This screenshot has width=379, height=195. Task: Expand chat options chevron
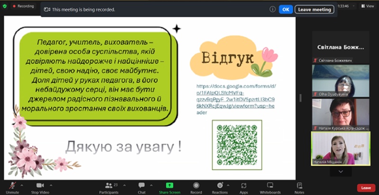pyautogui.click(x=151, y=186)
